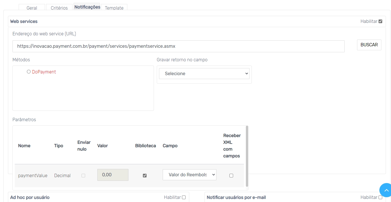The height and width of the screenshot is (202, 391).
Task: Toggle Enviar nulo checkbox for paymentValue
Action: tap(83, 175)
